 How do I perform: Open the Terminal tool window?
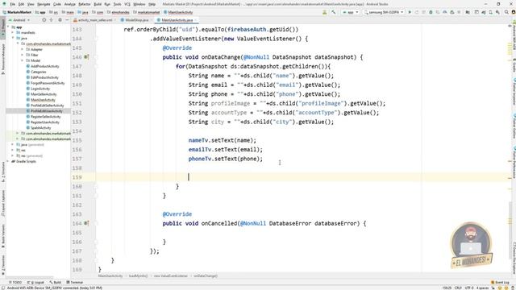point(75,282)
